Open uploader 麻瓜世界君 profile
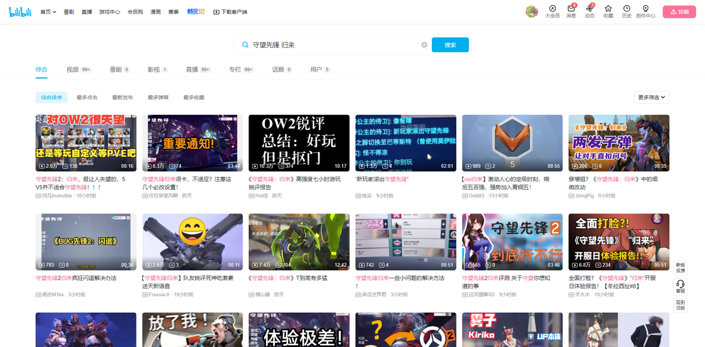The image size is (705, 347). [x=372, y=295]
